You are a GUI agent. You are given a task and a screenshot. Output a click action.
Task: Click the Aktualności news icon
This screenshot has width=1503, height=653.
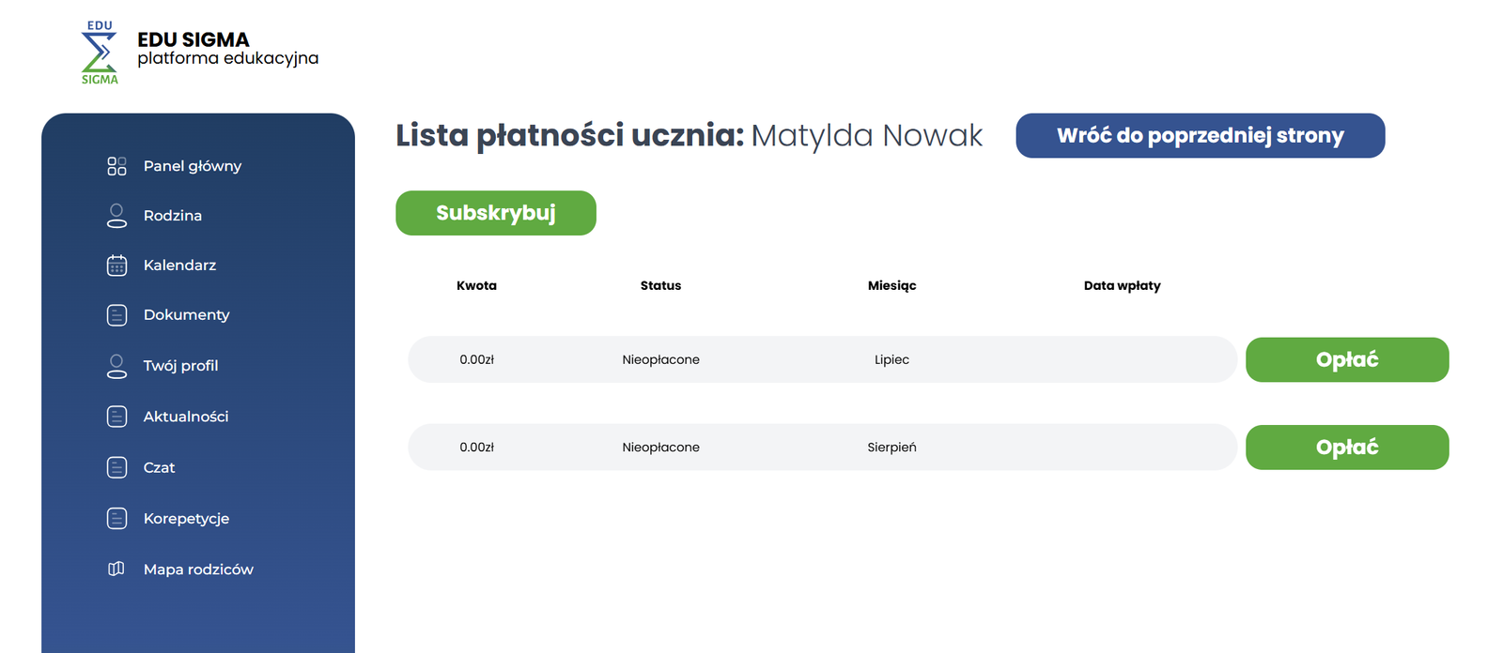pyautogui.click(x=116, y=417)
